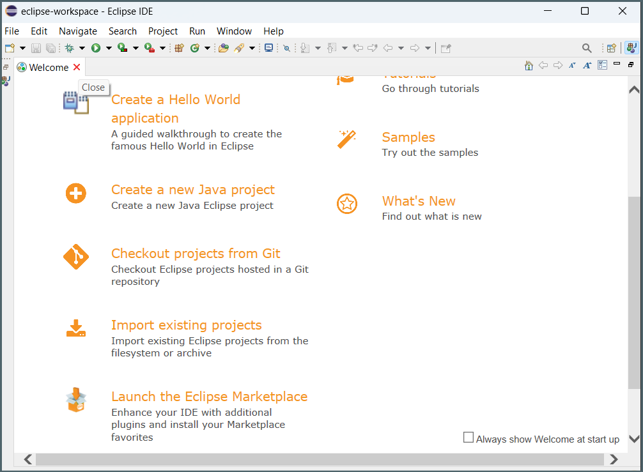Click the Welcome Home house icon
Image resolution: width=643 pixels, height=472 pixels.
point(529,66)
